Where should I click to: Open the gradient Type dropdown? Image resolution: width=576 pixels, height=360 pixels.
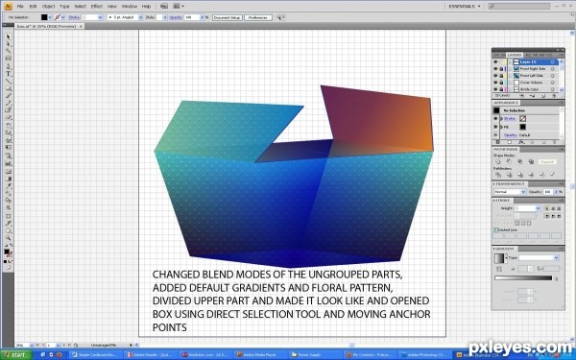557,258
